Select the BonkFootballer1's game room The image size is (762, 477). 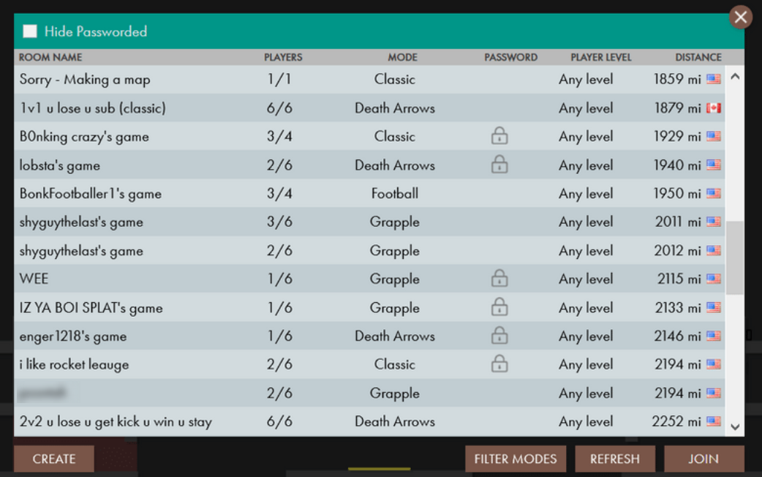[91, 194]
